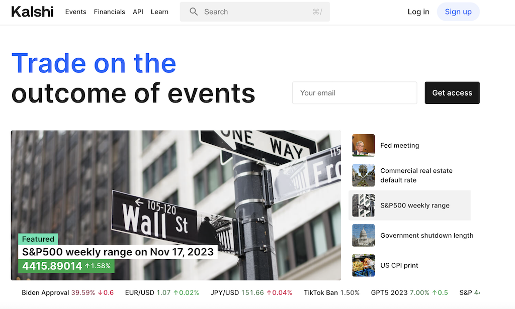The width and height of the screenshot is (515, 309).
Task: Open the Financials menu item
Action: click(109, 12)
